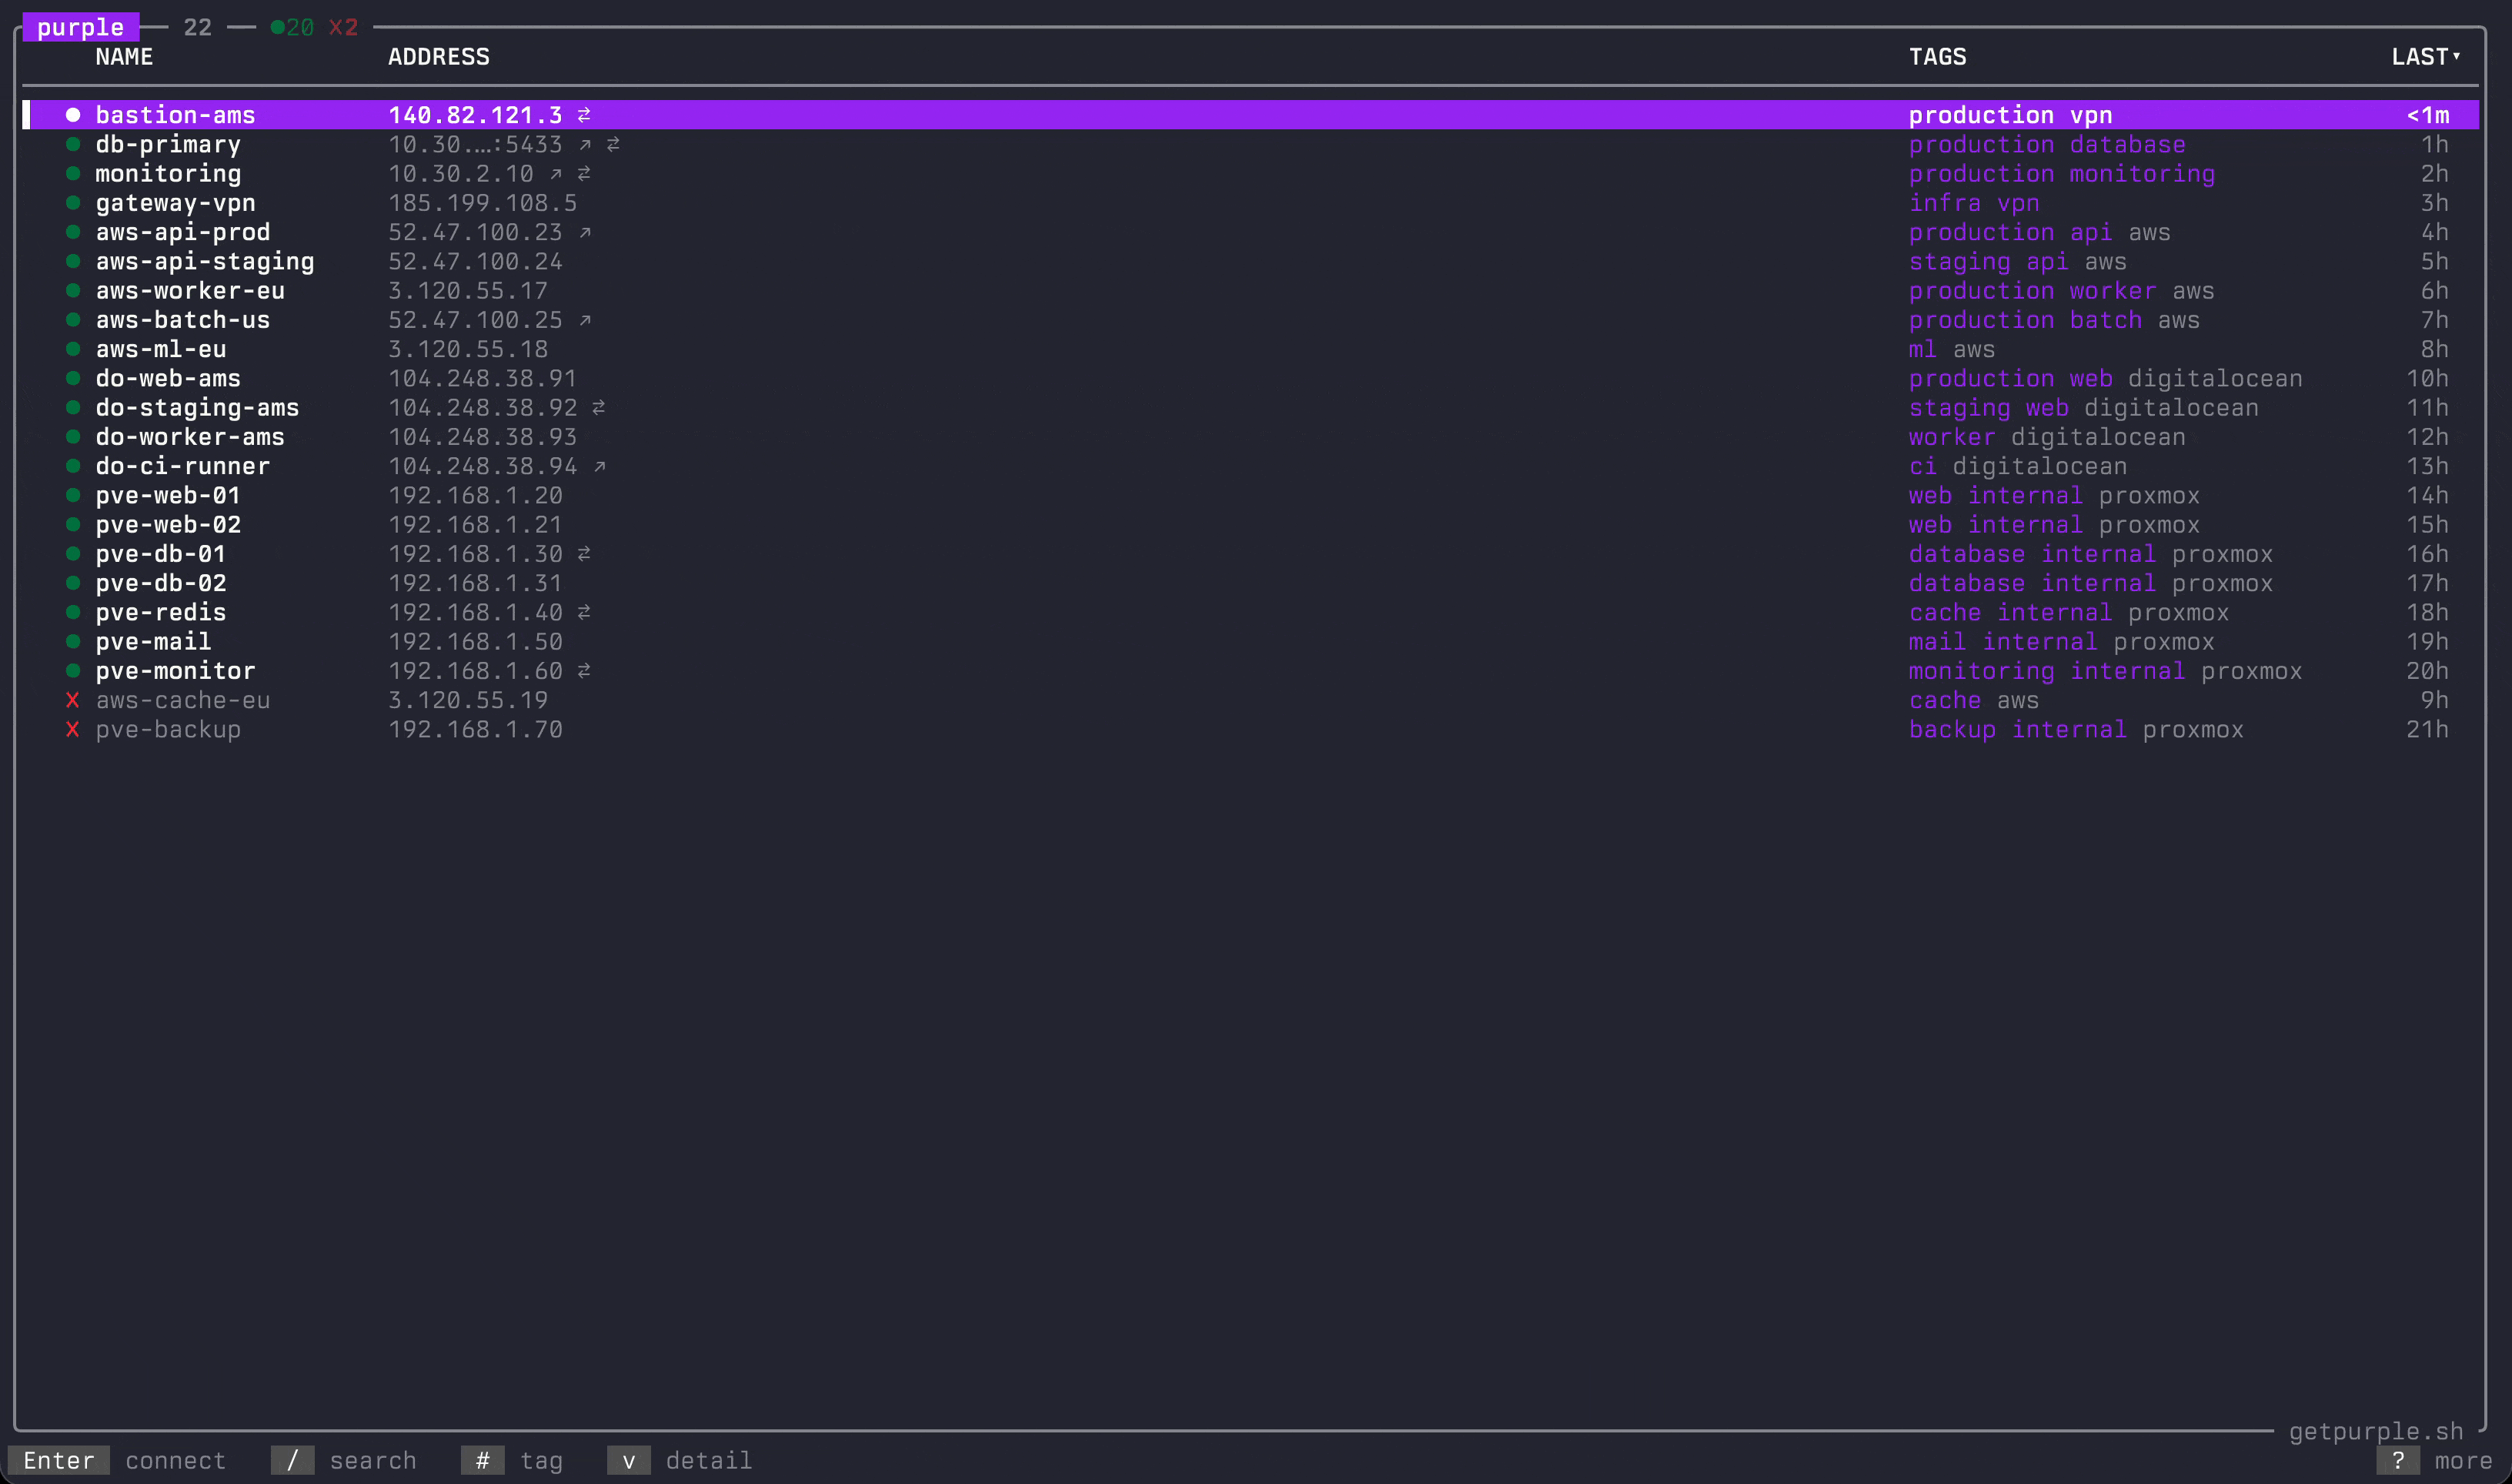
Task: Click the NAME column header
Action: (x=124, y=57)
